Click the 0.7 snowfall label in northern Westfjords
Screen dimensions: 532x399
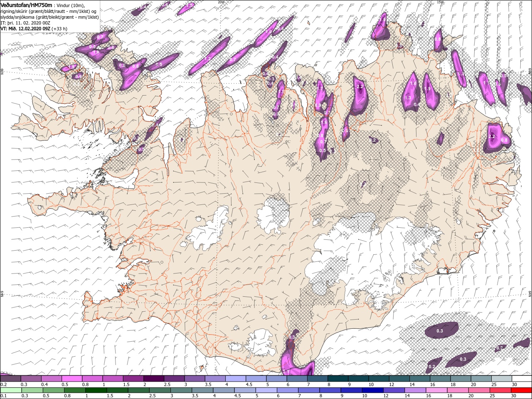(100, 37)
